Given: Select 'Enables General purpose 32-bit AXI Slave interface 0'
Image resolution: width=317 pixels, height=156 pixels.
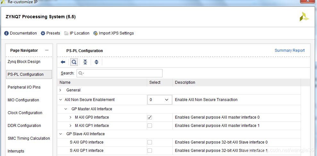Looking at the screenshot, I should (x=221, y=142).
